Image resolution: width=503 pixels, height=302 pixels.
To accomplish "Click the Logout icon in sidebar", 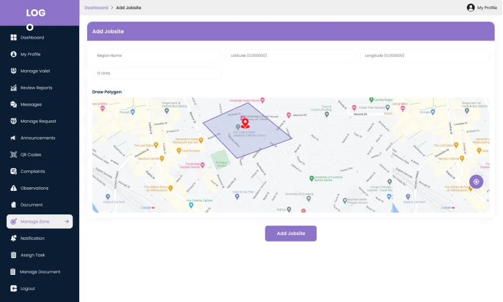I will [x=13, y=289].
